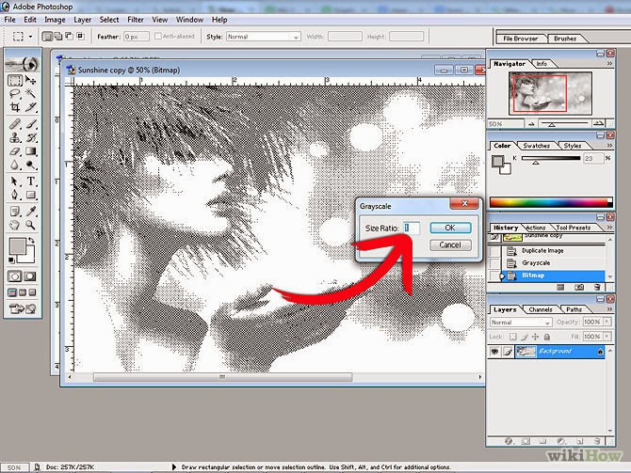
Task: Select the Hand tool
Action: (x=14, y=225)
